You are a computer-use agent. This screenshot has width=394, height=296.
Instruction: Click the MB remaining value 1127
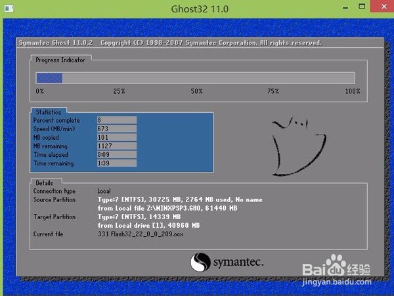117,146
